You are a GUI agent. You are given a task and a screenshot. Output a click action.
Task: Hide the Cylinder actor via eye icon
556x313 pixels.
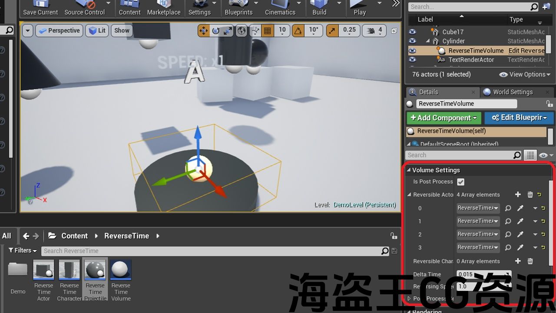[412, 41]
